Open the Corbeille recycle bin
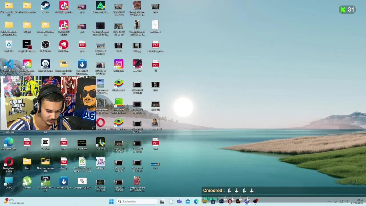This screenshot has width=366, height=206. (9, 46)
